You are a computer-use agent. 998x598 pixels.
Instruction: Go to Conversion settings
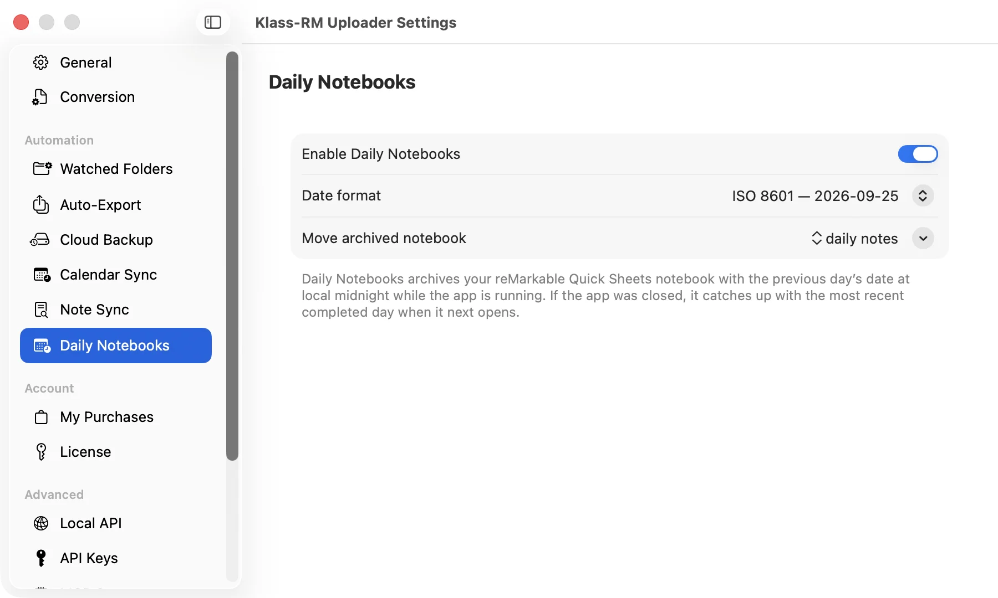(x=116, y=97)
